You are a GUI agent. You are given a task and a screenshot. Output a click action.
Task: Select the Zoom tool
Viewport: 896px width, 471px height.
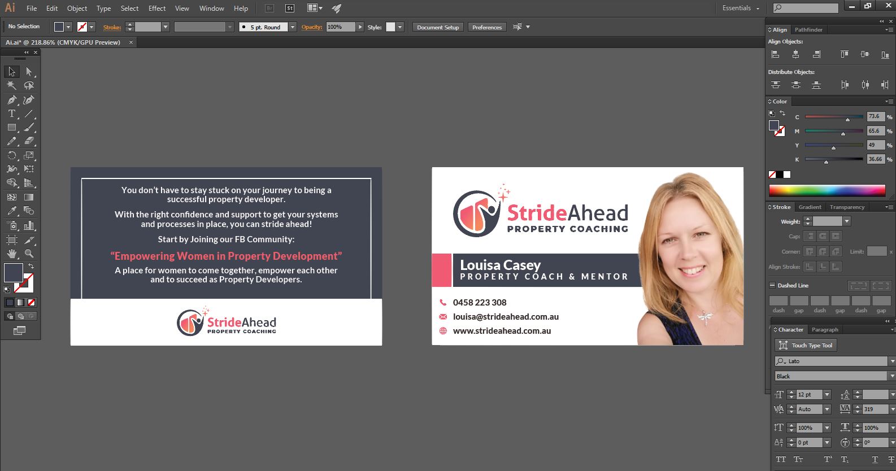pos(29,254)
